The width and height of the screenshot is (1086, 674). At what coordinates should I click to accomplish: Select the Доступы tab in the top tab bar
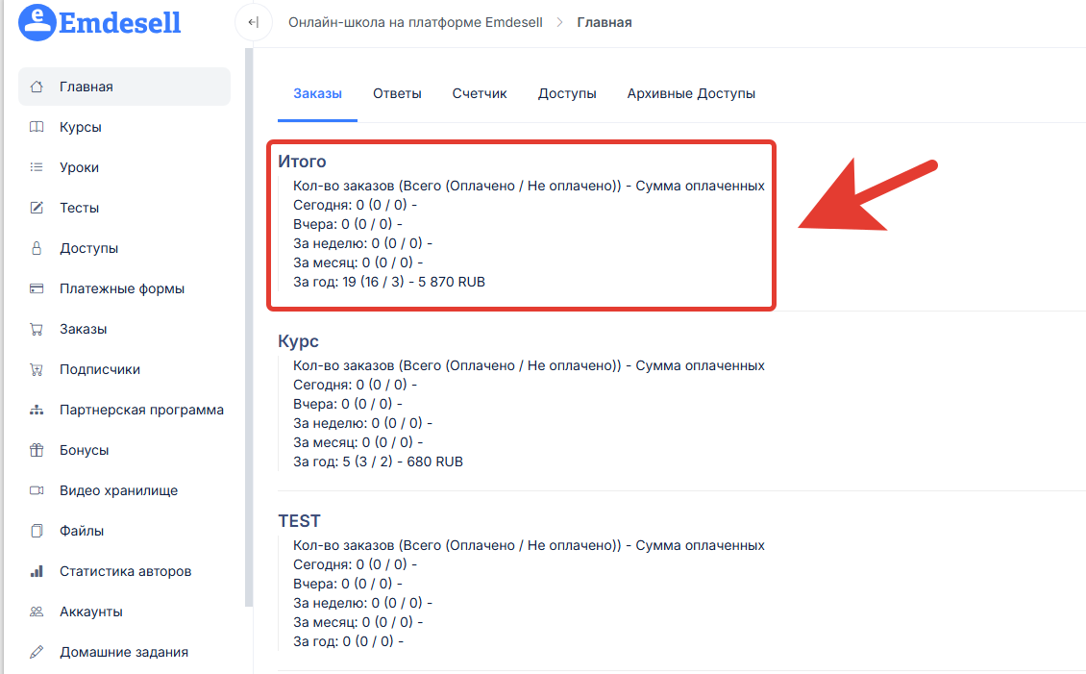pos(567,93)
